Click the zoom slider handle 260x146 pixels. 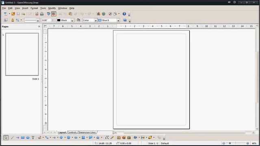point(230,143)
